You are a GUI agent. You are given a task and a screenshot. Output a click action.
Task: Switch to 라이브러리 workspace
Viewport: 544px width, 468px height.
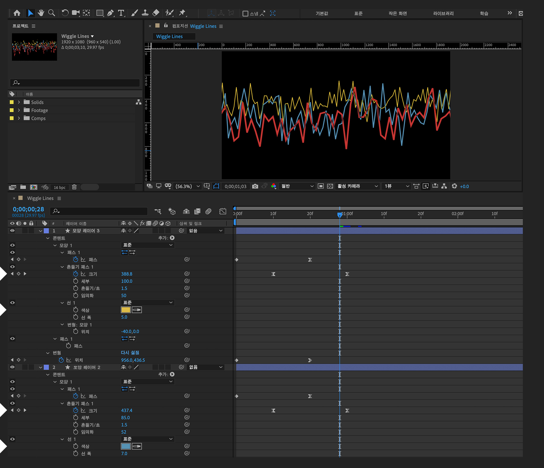tap(443, 13)
